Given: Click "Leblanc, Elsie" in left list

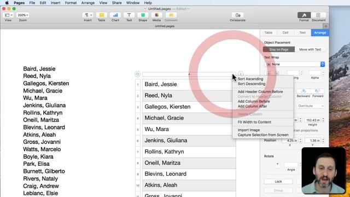Looking at the screenshot, I should coord(40,193).
